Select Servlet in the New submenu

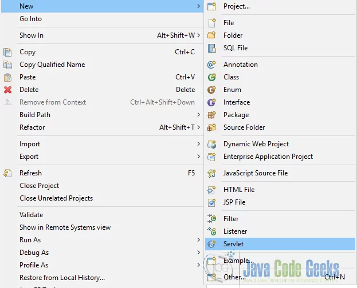(x=280, y=244)
